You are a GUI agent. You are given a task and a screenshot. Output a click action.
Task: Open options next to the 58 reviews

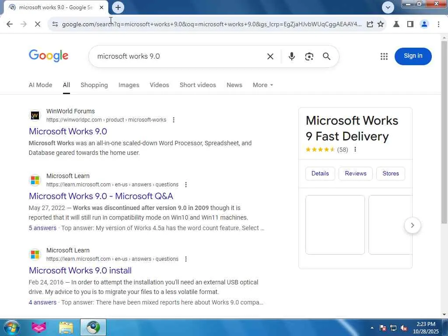(355, 150)
